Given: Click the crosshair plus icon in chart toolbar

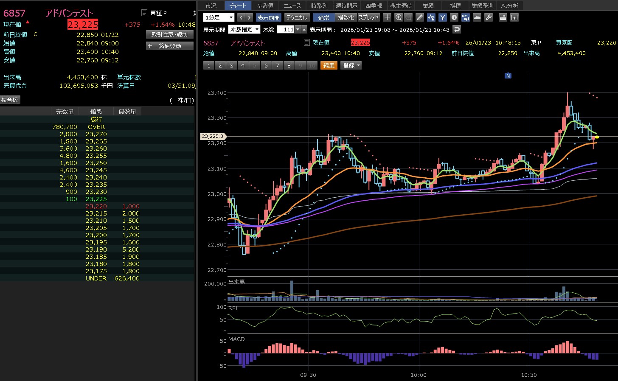Looking at the screenshot, I should point(387,17).
